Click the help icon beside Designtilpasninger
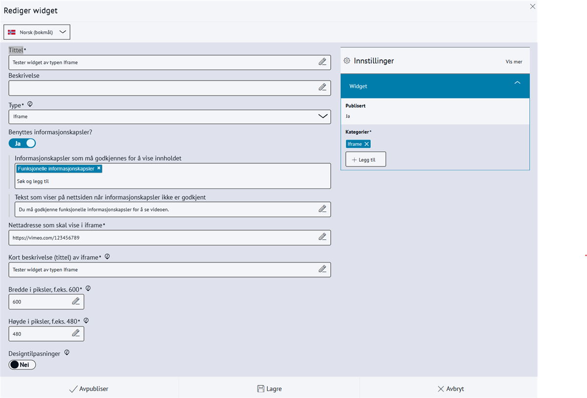 tap(67, 352)
